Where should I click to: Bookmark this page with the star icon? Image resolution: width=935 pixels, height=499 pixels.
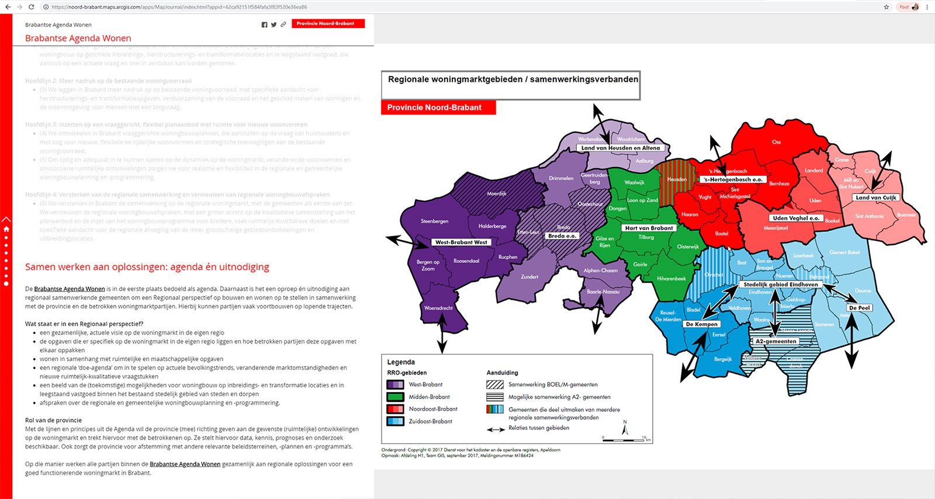pos(886,7)
